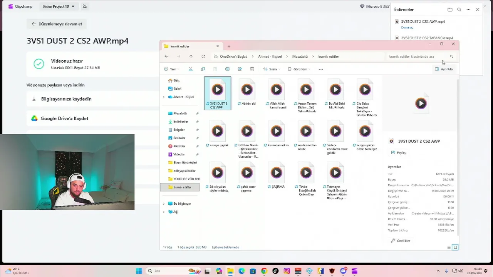The height and width of the screenshot is (277, 493).
Task: Click Düzenlemeye devam et button
Action: [x=57, y=24]
